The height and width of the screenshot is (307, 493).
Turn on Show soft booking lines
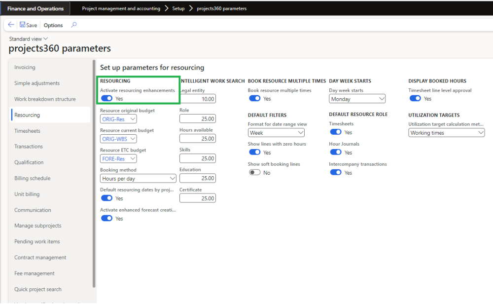(254, 173)
